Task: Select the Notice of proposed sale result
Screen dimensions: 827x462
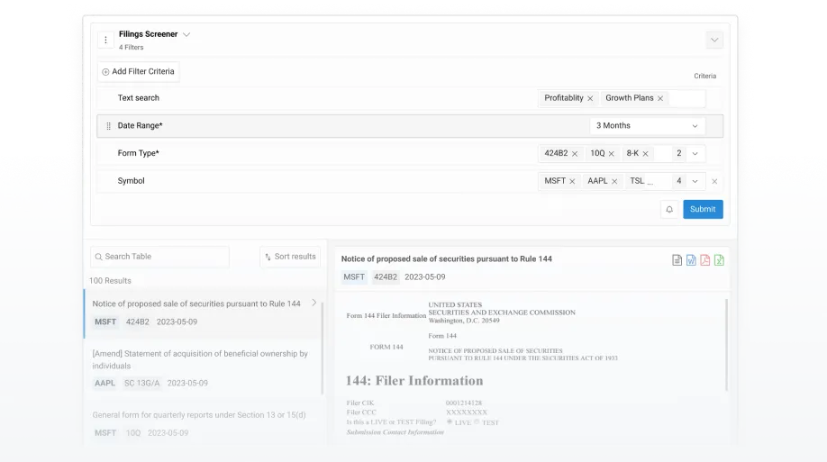Action: (x=203, y=313)
